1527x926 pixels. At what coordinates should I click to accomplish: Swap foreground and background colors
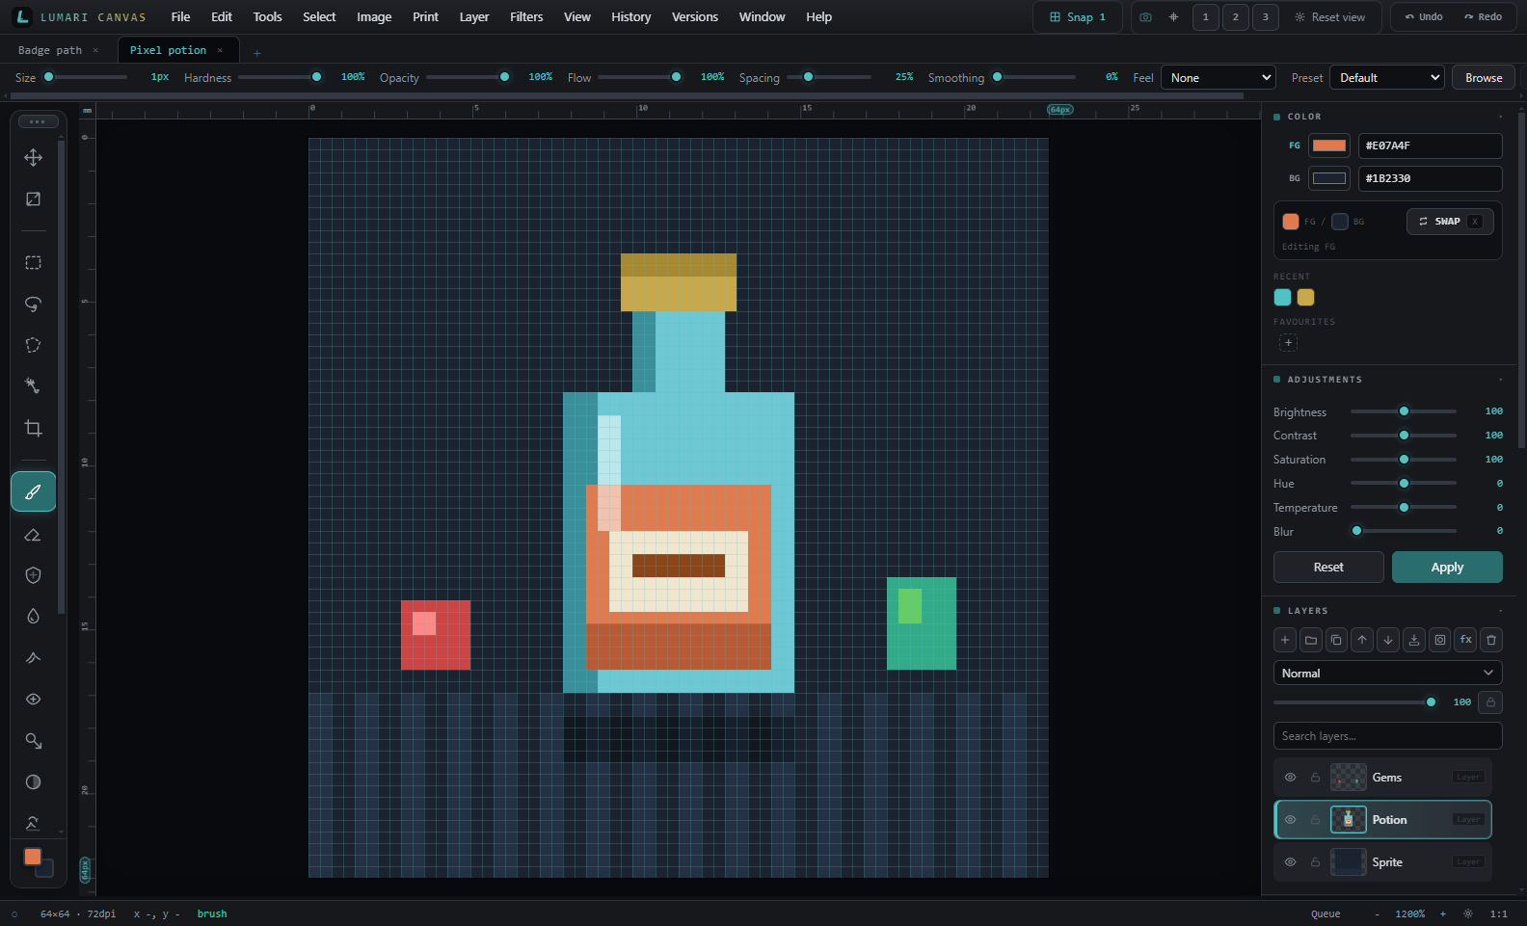(1450, 222)
